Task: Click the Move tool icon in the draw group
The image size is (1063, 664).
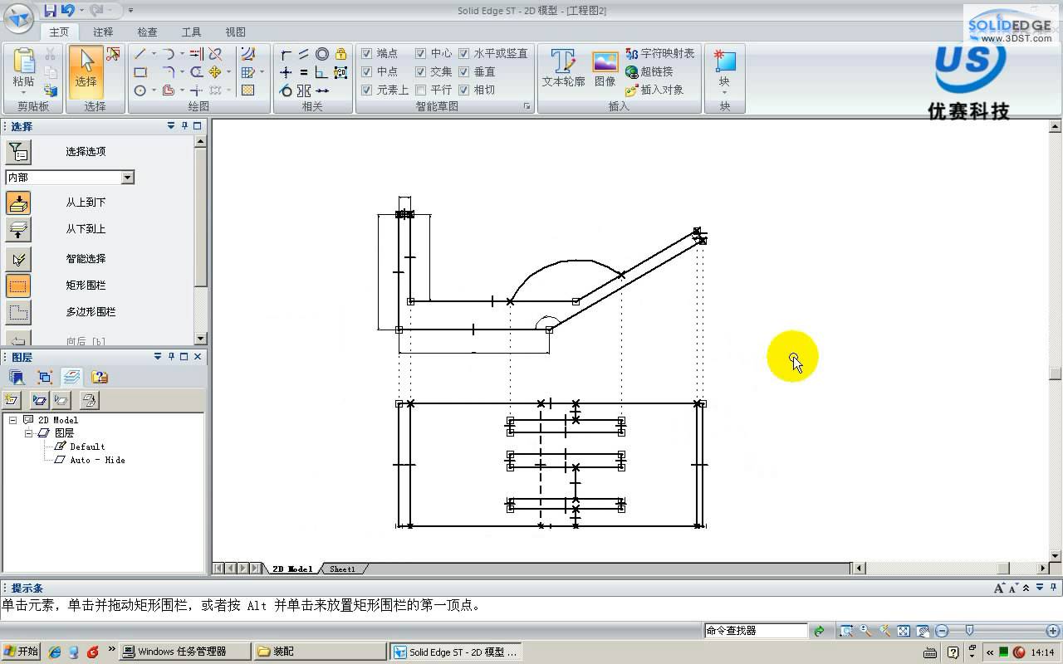Action: click(x=214, y=71)
